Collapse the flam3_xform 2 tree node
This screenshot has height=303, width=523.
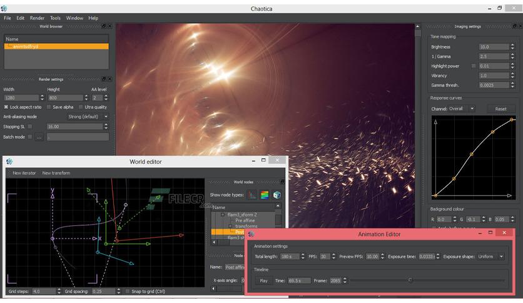click(223, 215)
